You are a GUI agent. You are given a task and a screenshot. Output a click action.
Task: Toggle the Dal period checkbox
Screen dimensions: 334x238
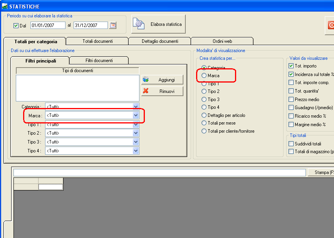click(16, 25)
